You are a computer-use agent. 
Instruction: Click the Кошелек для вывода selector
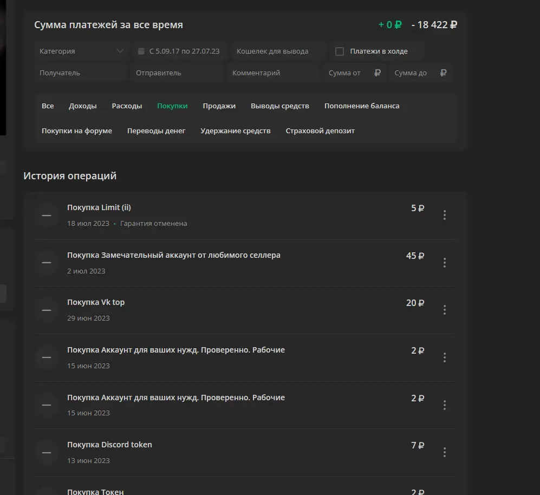point(278,51)
